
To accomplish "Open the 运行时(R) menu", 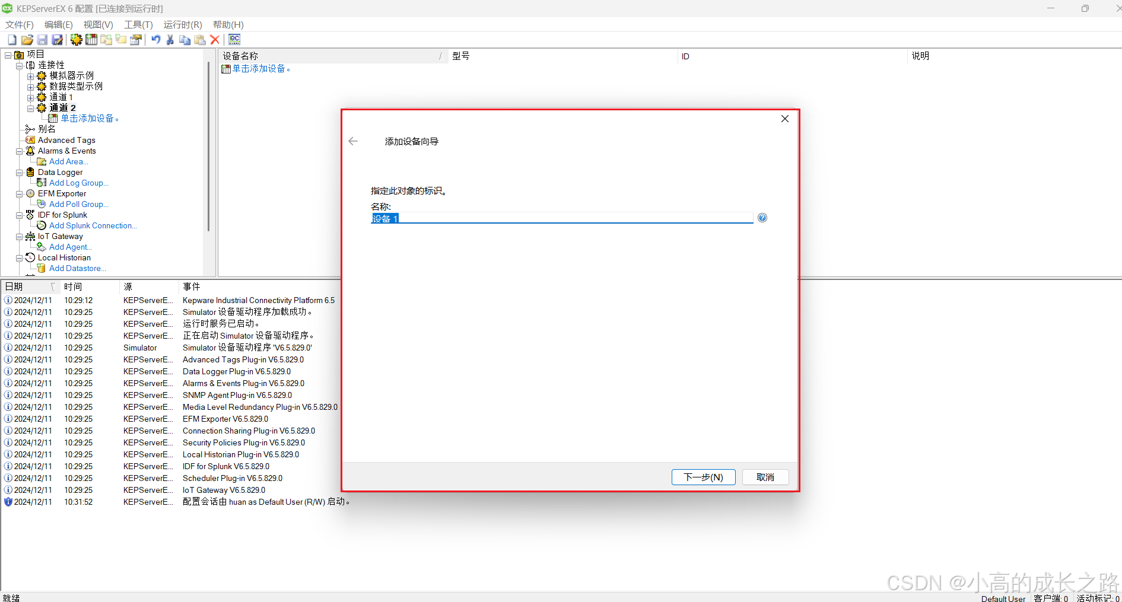I will click(183, 25).
